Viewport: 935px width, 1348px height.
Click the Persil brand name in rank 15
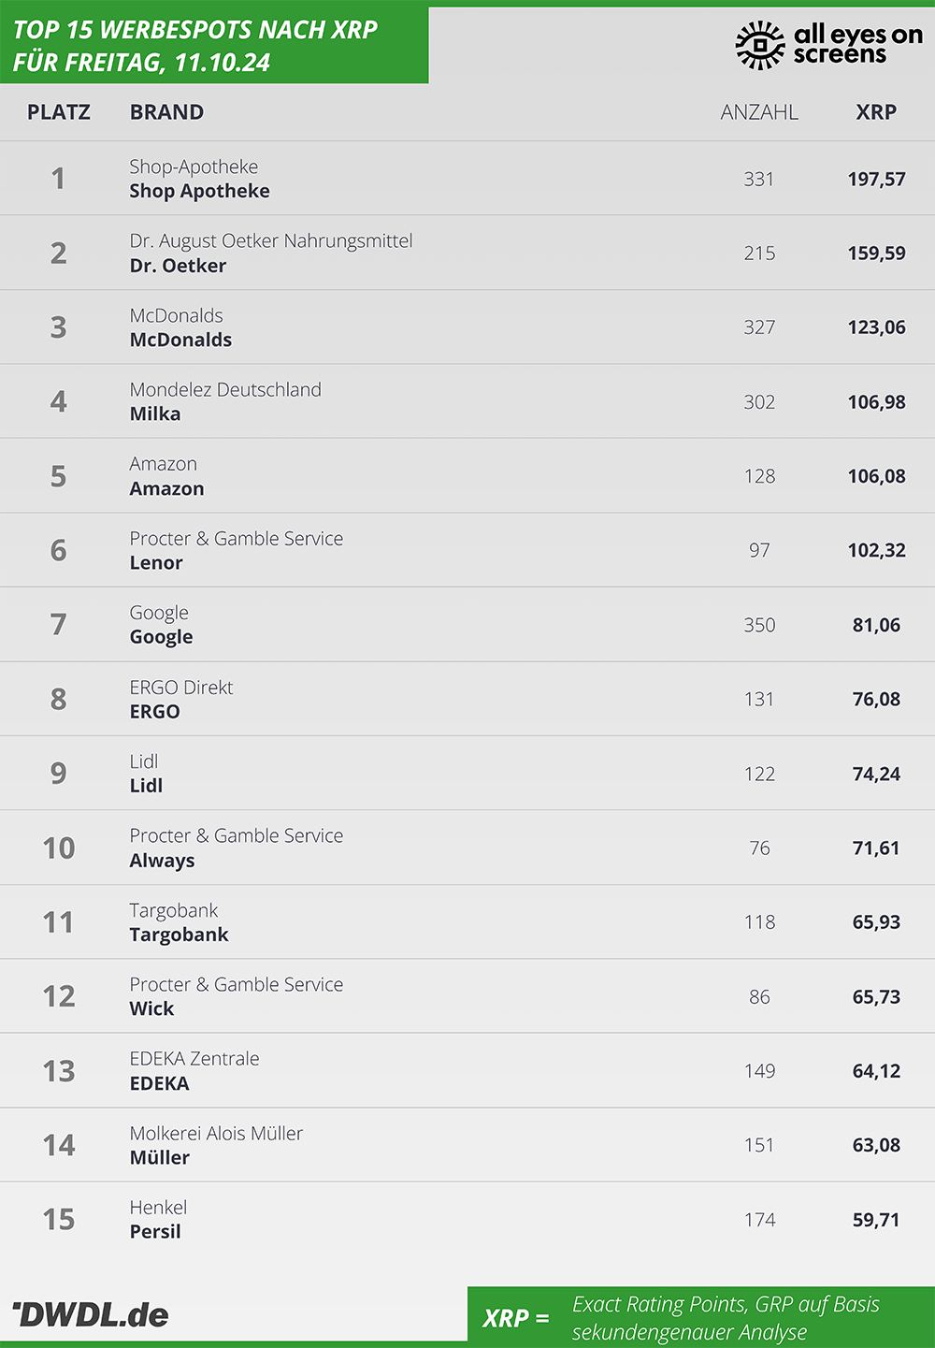[x=155, y=1231]
